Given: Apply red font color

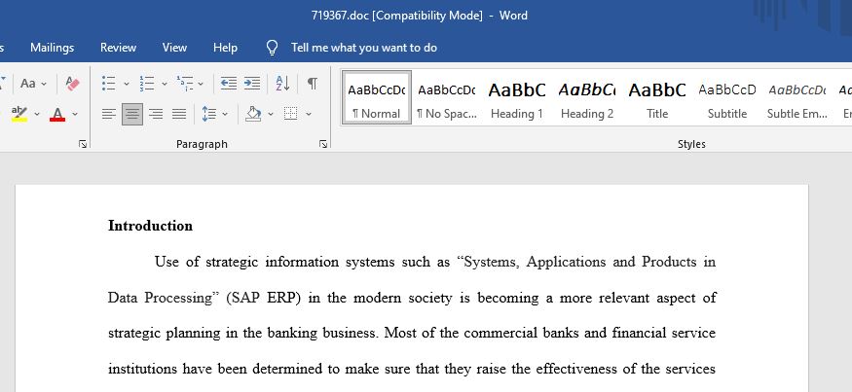Looking at the screenshot, I should (x=57, y=114).
